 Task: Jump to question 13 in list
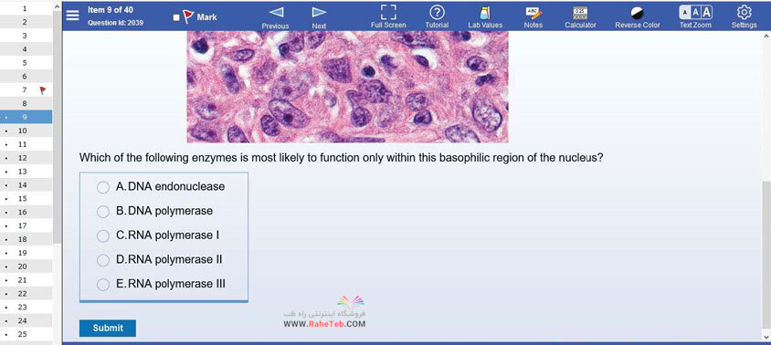[26, 172]
